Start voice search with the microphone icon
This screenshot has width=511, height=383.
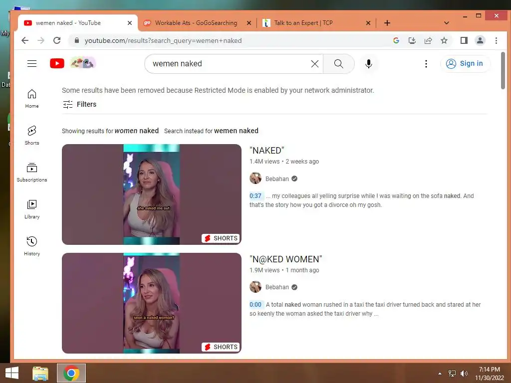369,64
